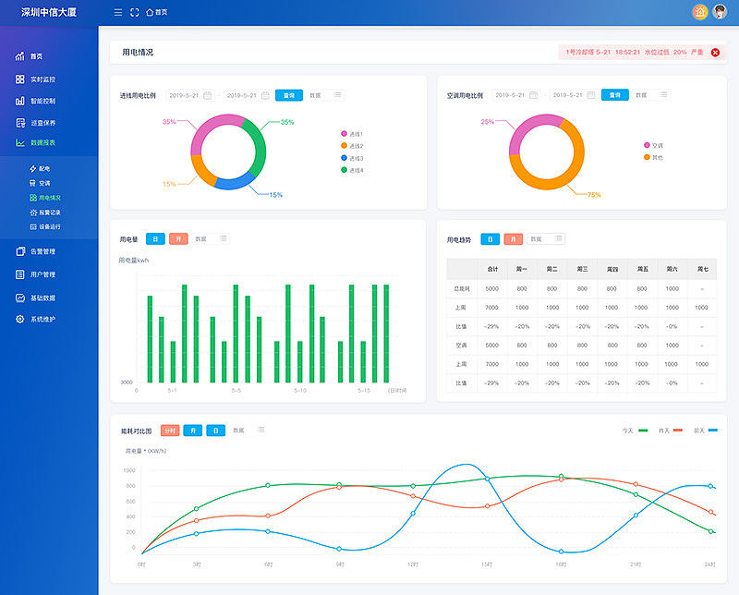Open 数据 dropdown in 能耗对比图 panel
This screenshot has width=739, height=595.
248,430
